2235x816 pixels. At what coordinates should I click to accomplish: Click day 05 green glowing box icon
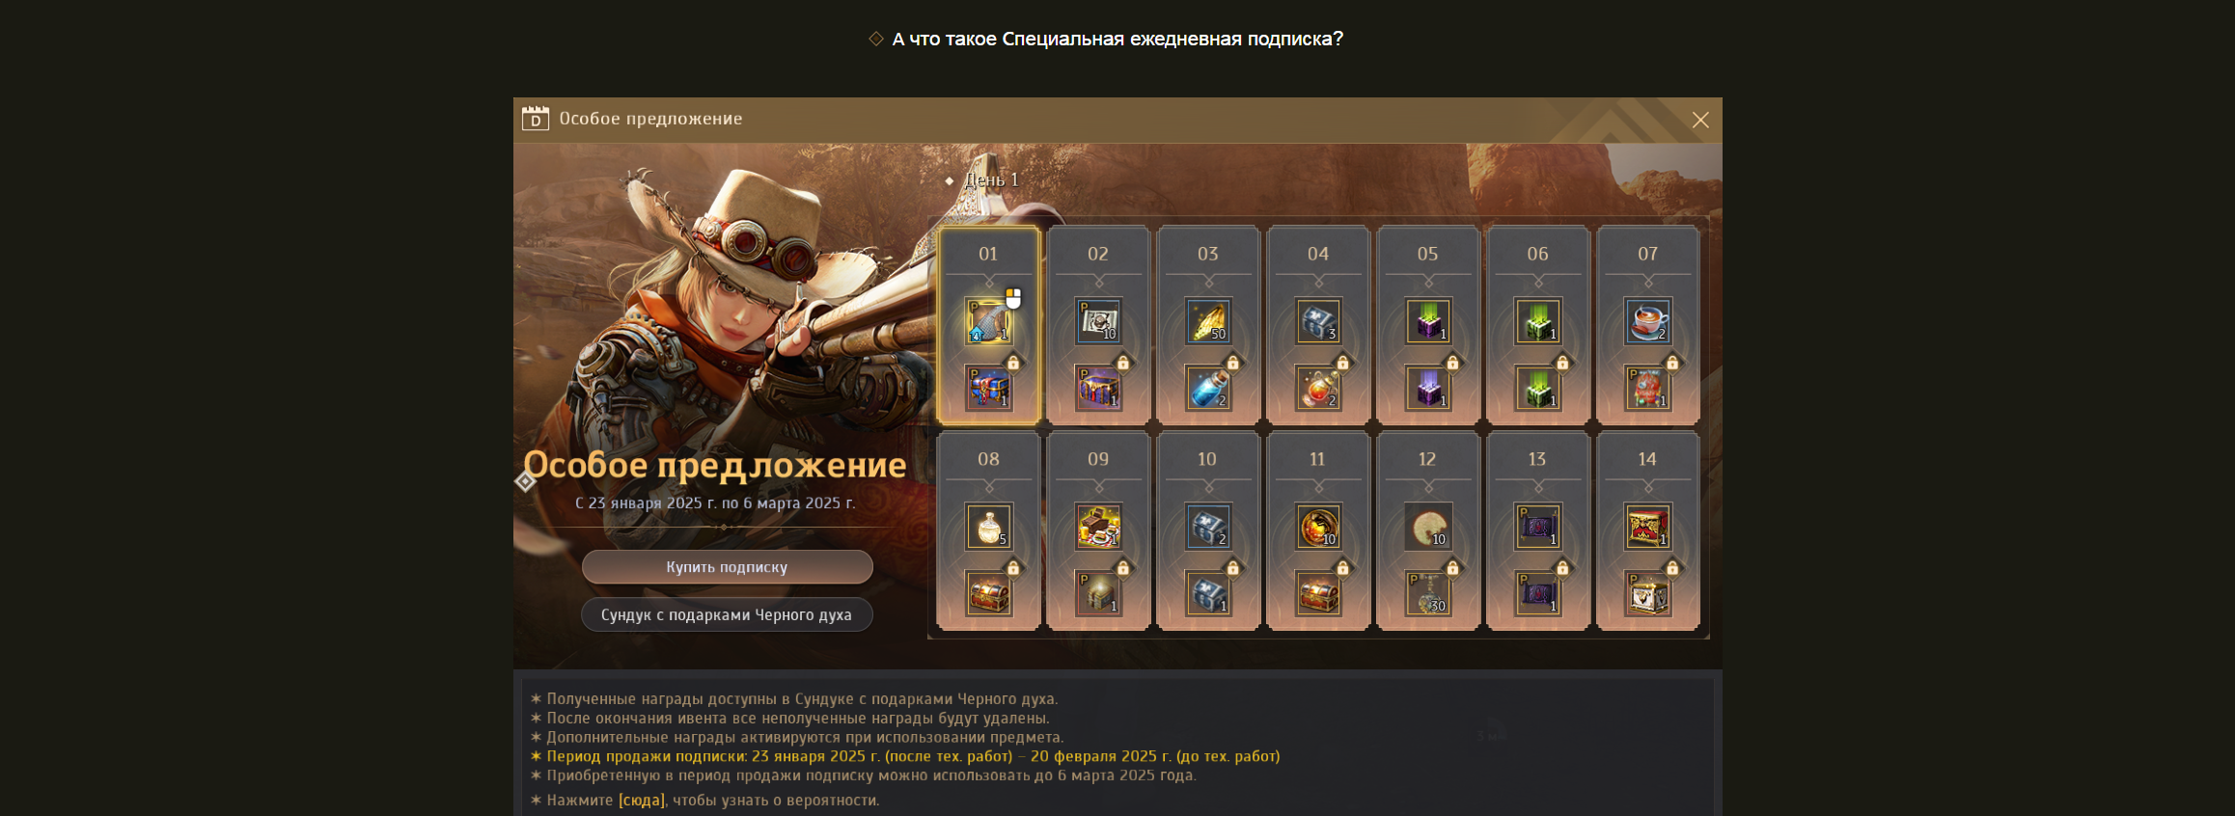1427,321
